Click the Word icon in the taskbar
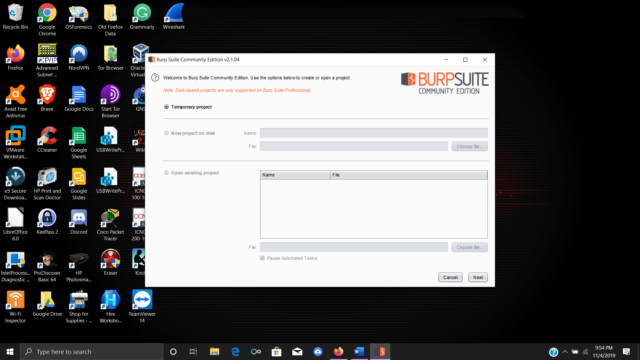The height and width of the screenshot is (360, 640). tap(359, 352)
